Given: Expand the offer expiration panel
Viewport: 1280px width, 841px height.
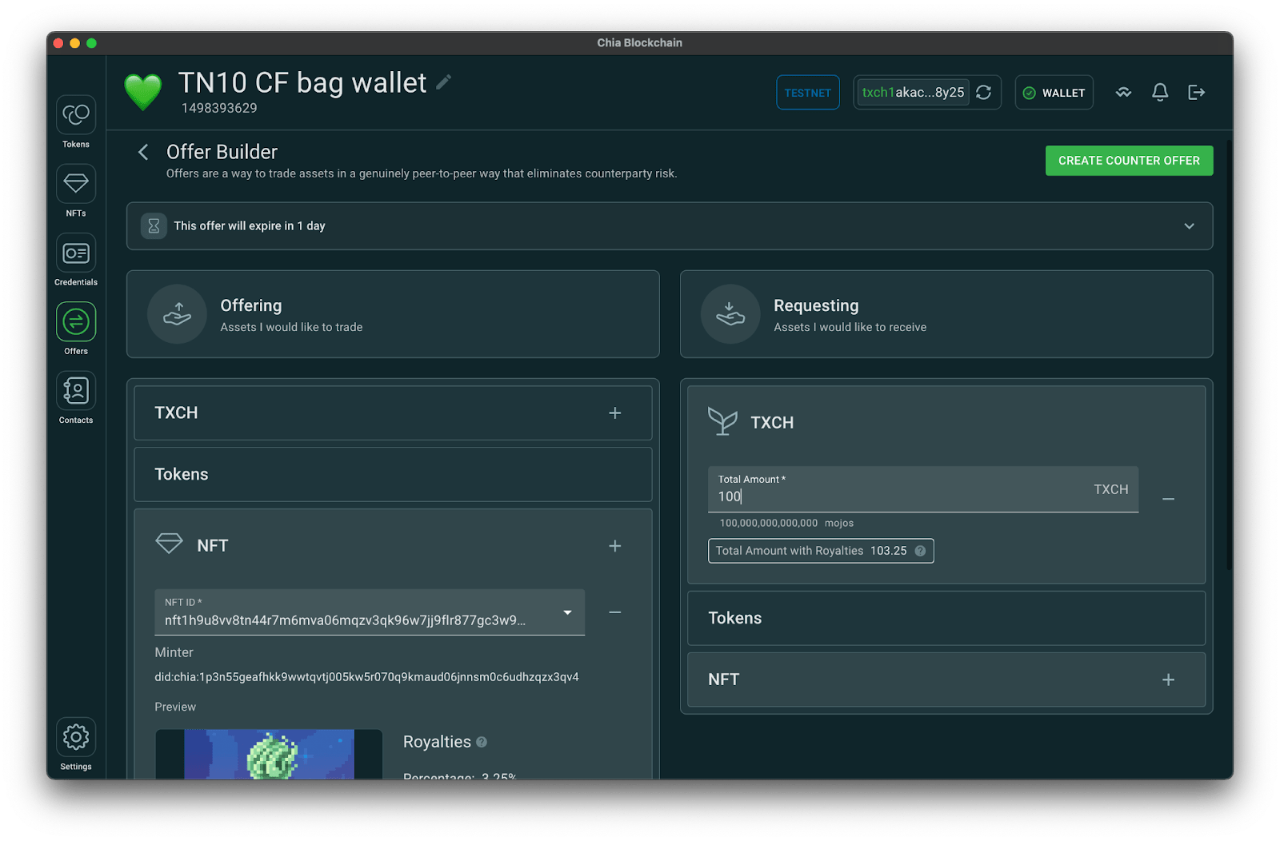Looking at the screenshot, I should 1189,226.
